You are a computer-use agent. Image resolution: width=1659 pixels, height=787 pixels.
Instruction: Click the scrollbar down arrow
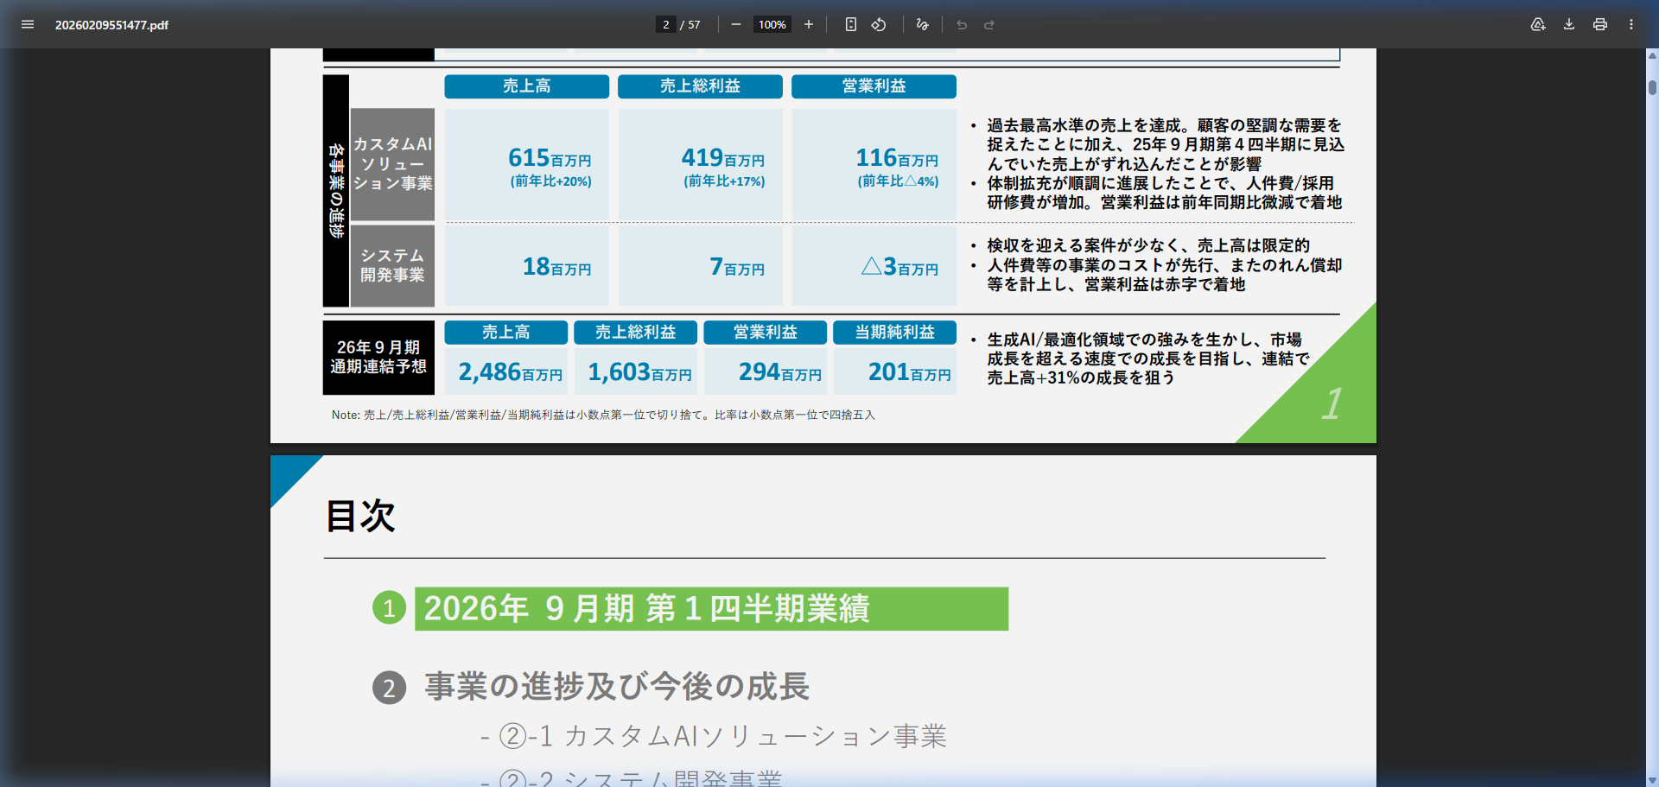(x=1652, y=780)
